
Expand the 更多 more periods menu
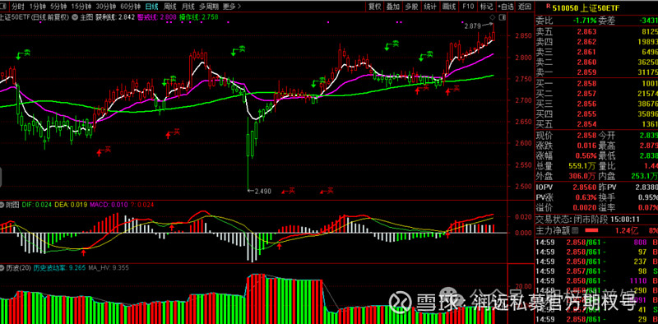[x=232, y=7]
